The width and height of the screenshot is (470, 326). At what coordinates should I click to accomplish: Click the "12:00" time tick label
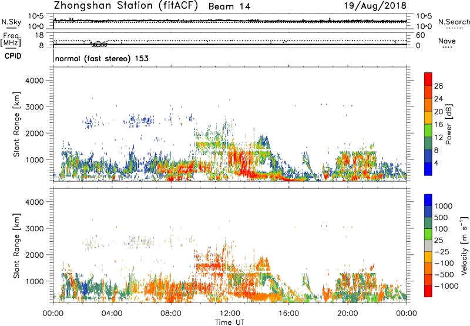230,314
